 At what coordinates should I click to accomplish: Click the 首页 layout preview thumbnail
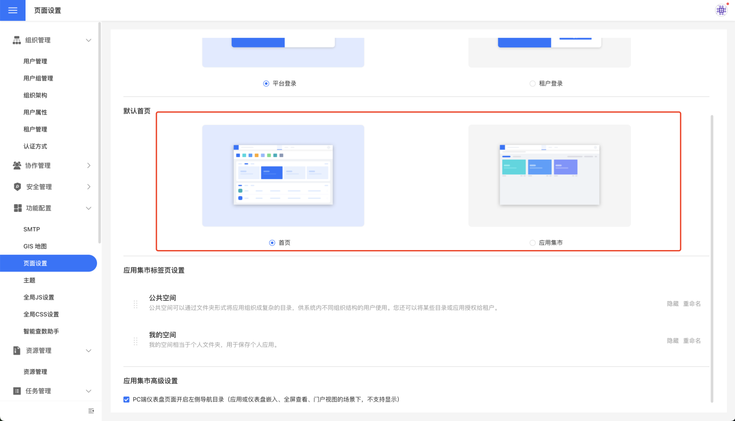(x=283, y=175)
